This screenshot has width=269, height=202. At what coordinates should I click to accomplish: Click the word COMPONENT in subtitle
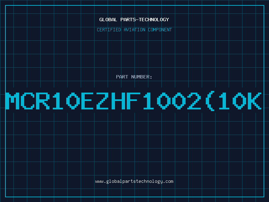click(x=160, y=30)
